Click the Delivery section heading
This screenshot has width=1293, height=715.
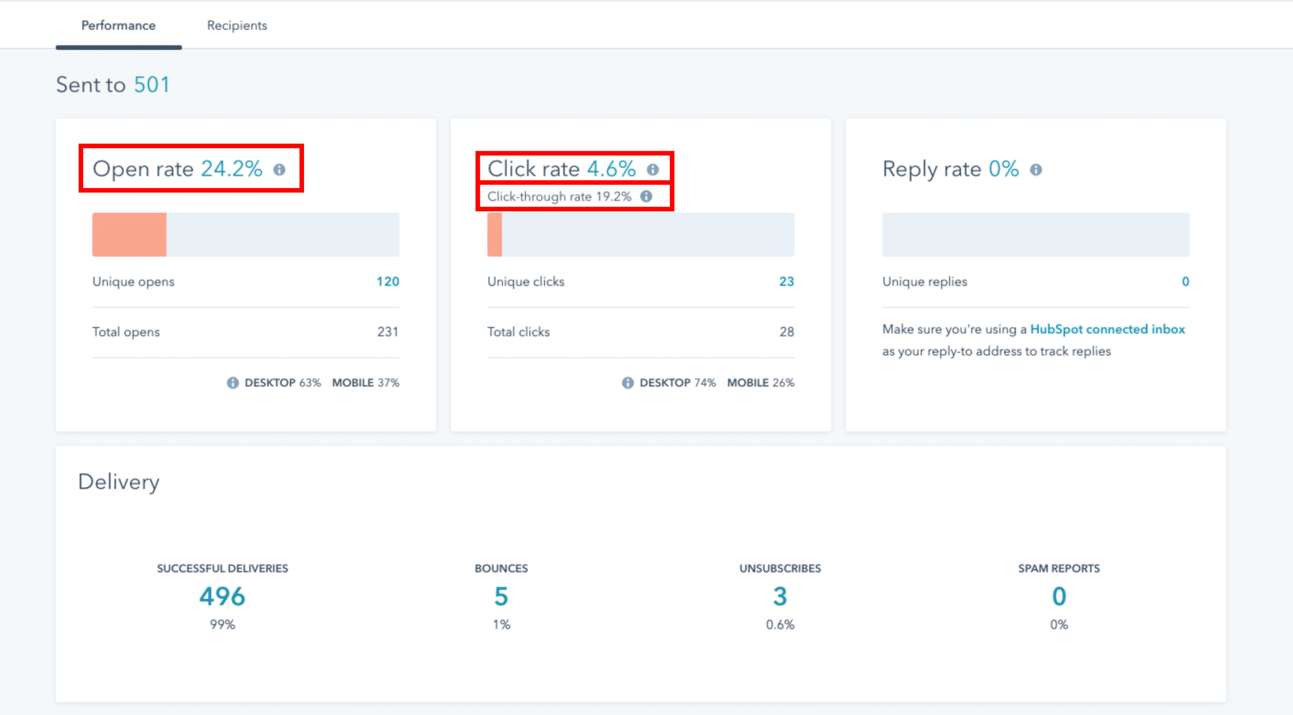click(x=119, y=483)
